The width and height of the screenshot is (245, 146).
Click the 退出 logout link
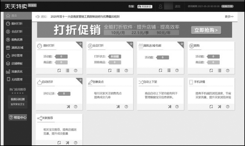[177, 6]
